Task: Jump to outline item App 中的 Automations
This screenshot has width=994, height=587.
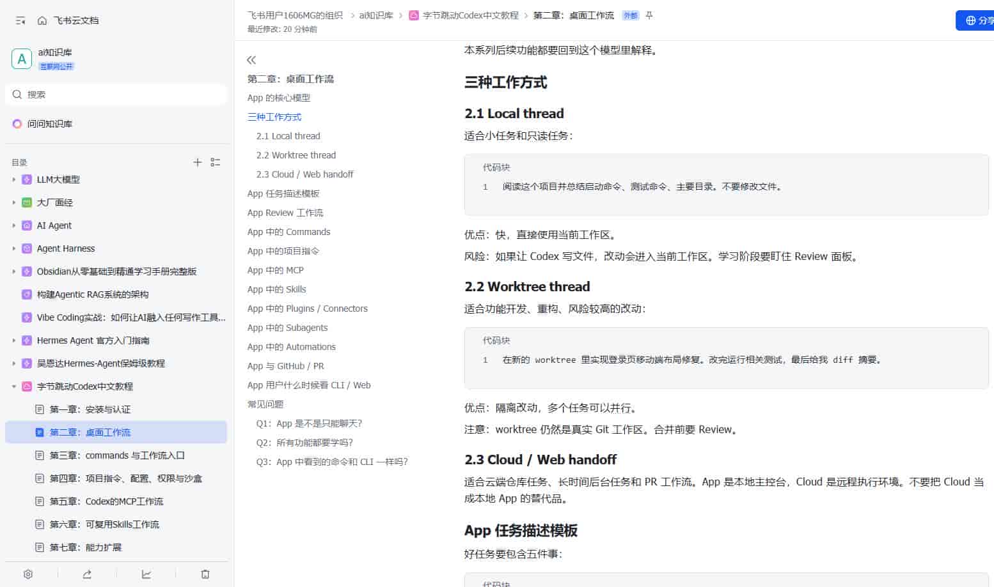Action: coord(292,347)
